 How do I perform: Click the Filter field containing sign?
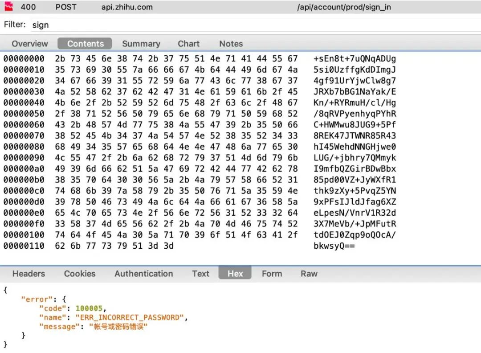255,25
